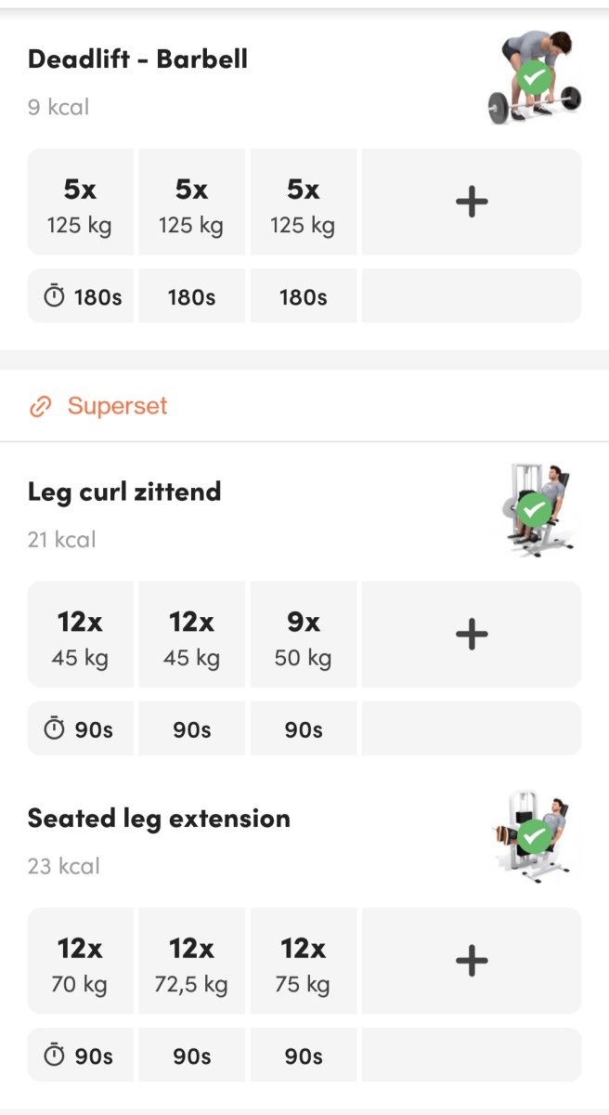Open the Deadlift - Barbell exercise title
Screen dimensions: 609x1115
coord(137,59)
